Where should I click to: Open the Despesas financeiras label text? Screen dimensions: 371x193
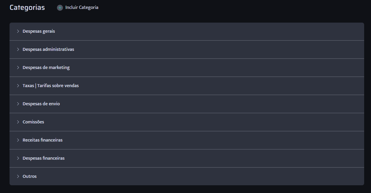point(44,158)
